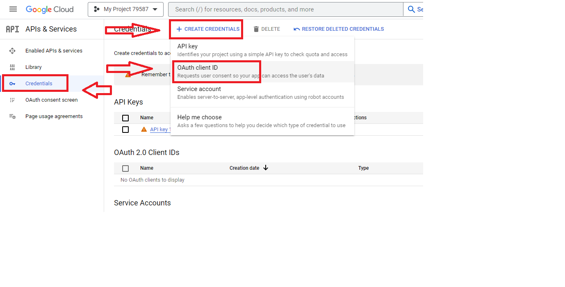Click the DELETE button
Screen dimensions: 565x287
click(267, 29)
